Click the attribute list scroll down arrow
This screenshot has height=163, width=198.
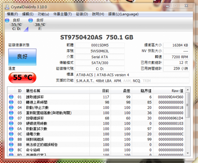(x=188, y=153)
